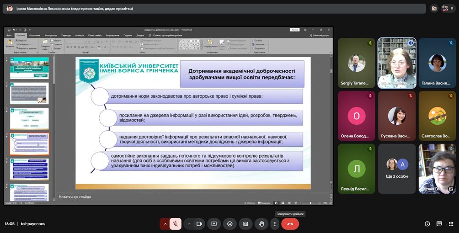Click the crossed-out icon beside participants count
Image resolution: width=459 pixels, height=233 pixels.
434,8
